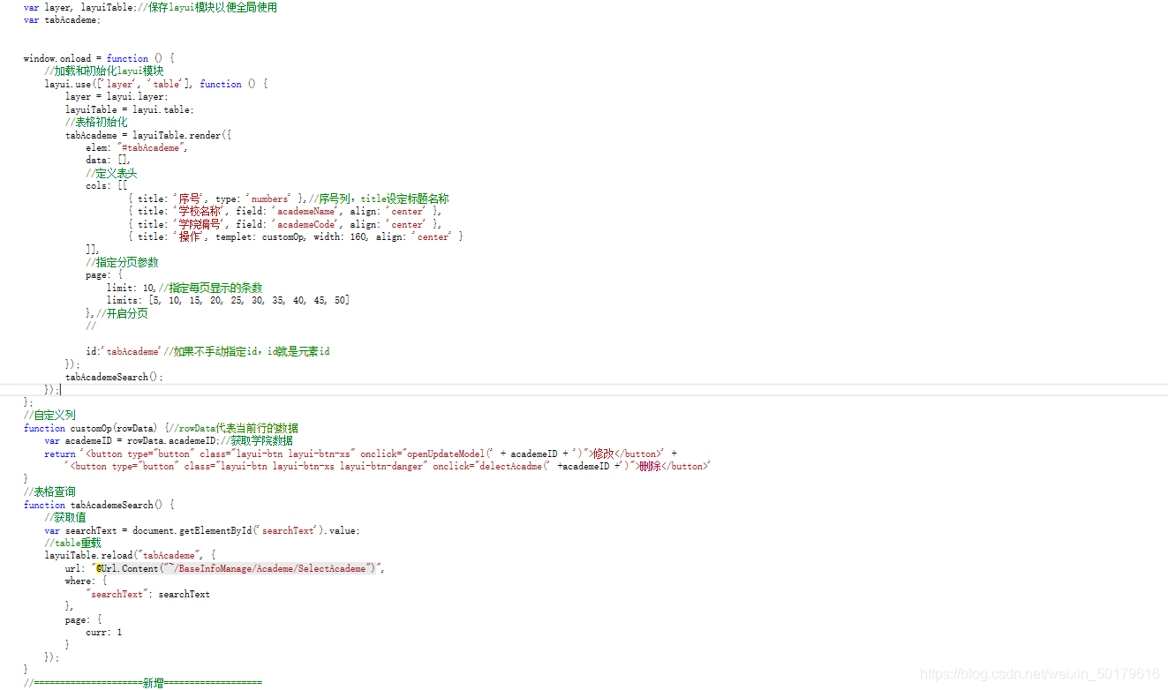Click the column line titled '序号'
This screenshot has height=690, width=1168.
click(x=289, y=199)
